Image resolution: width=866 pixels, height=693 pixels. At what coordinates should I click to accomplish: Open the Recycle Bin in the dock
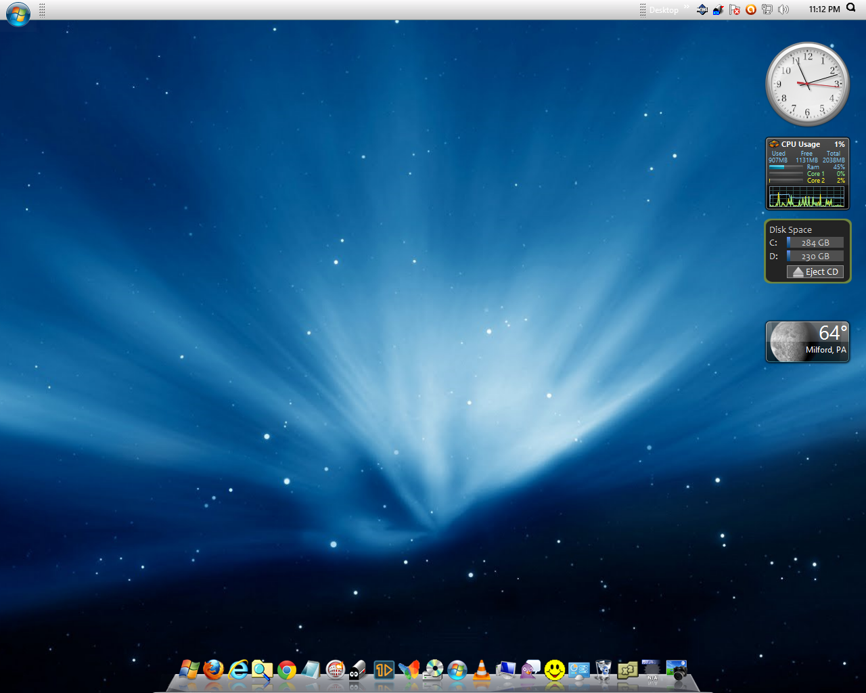603,670
